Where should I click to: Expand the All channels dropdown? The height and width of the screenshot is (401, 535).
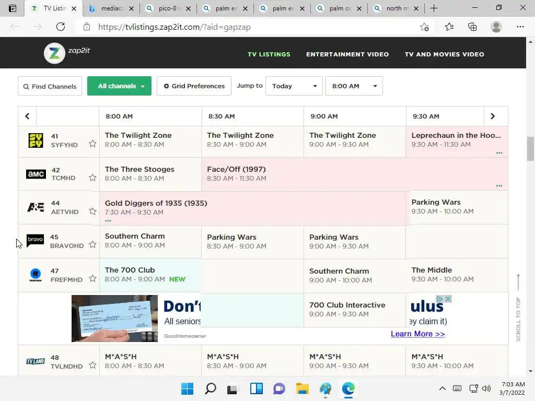(119, 86)
